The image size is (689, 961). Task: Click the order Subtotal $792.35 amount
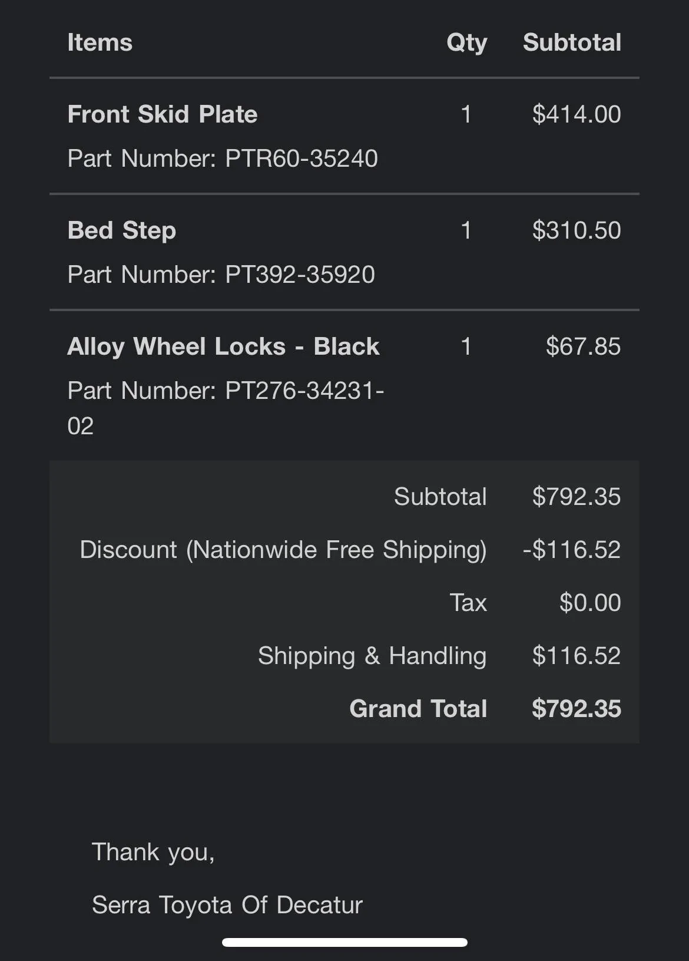[x=576, y=497]
